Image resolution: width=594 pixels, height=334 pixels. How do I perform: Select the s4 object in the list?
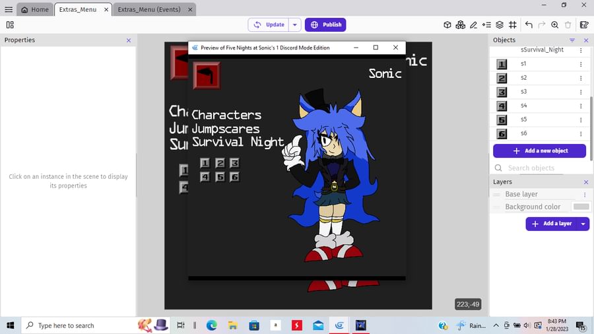point(540,106)
